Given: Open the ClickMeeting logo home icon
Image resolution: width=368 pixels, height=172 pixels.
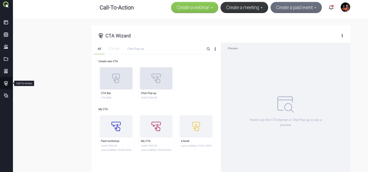Looking at the screenshot, I should [x=6, y=5].
